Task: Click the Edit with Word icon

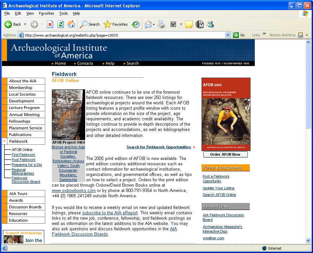Action: (x=173, y=24)
